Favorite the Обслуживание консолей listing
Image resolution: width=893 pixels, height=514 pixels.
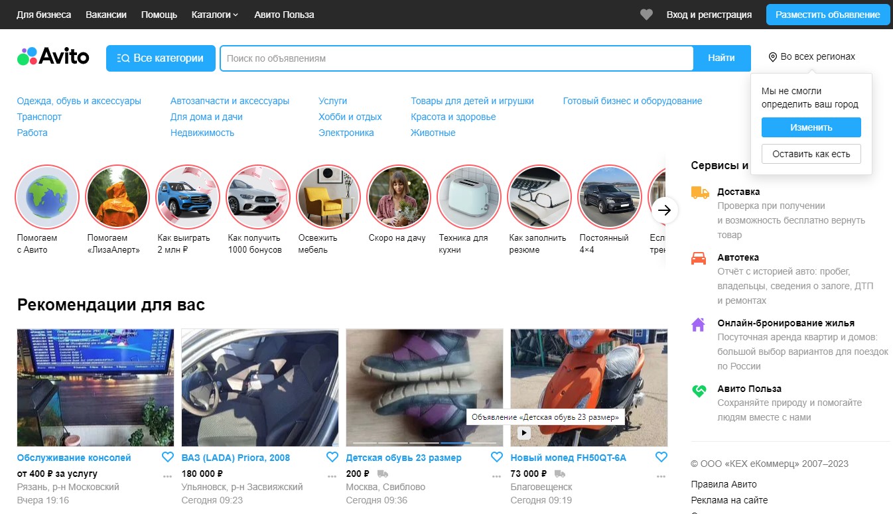(x=168, y=457)
